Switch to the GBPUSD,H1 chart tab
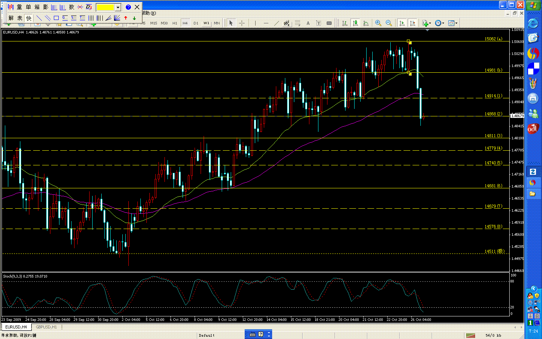This screenshot has height=339, width=542. pyautogui.click(x=46, y=327)
